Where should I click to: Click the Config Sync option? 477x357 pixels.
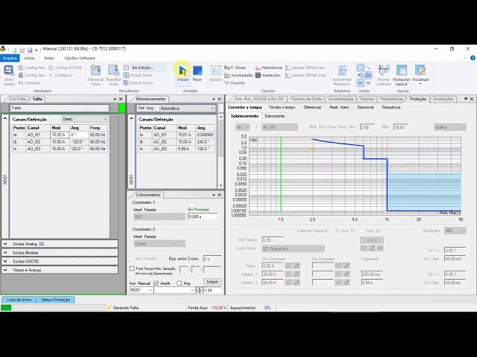[32, 75]
